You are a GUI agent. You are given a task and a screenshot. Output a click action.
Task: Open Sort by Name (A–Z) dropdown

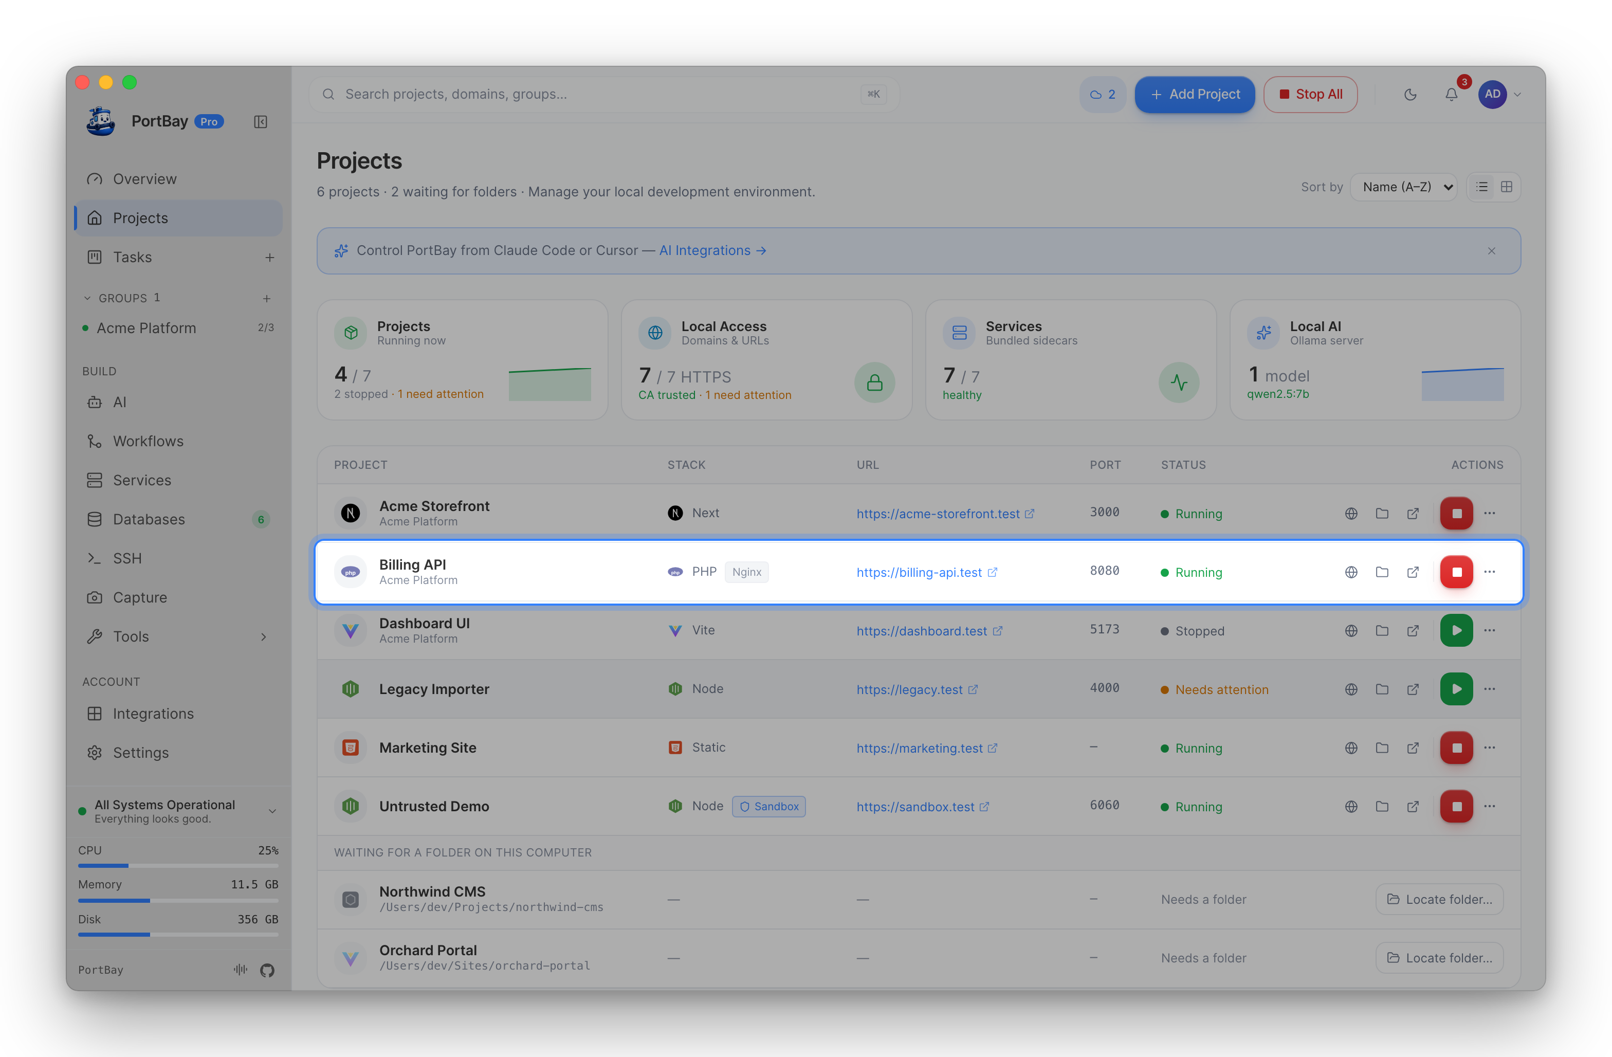point(1403,187)
